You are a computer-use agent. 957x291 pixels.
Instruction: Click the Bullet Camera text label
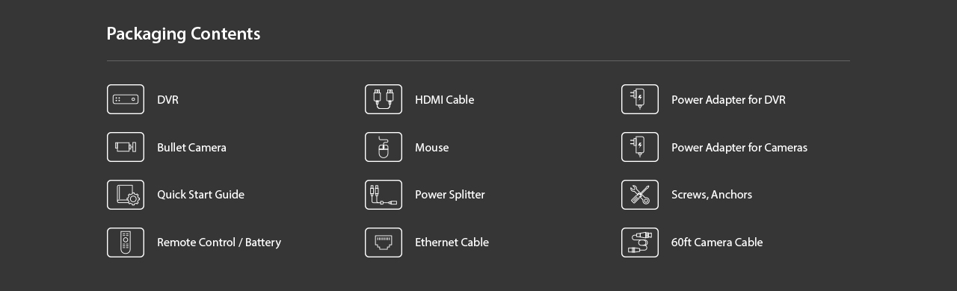(x=191, y=148)
